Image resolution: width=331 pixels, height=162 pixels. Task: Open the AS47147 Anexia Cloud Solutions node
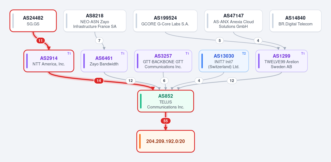point(234,21)
